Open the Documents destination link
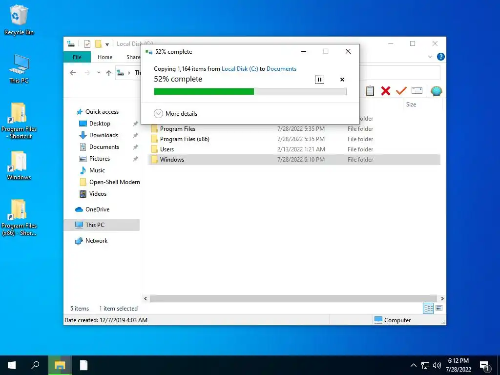 pos(281,68)
